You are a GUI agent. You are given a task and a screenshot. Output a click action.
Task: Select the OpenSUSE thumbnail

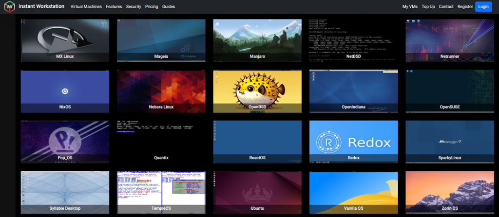450,91
